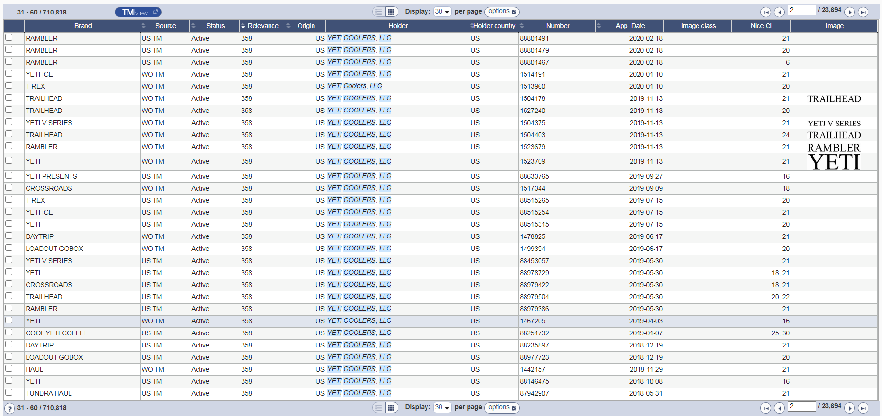Select the COOL YETI COFFEE row checkbox
This screenshot has height=416, width=882.
tap(9, 333)
